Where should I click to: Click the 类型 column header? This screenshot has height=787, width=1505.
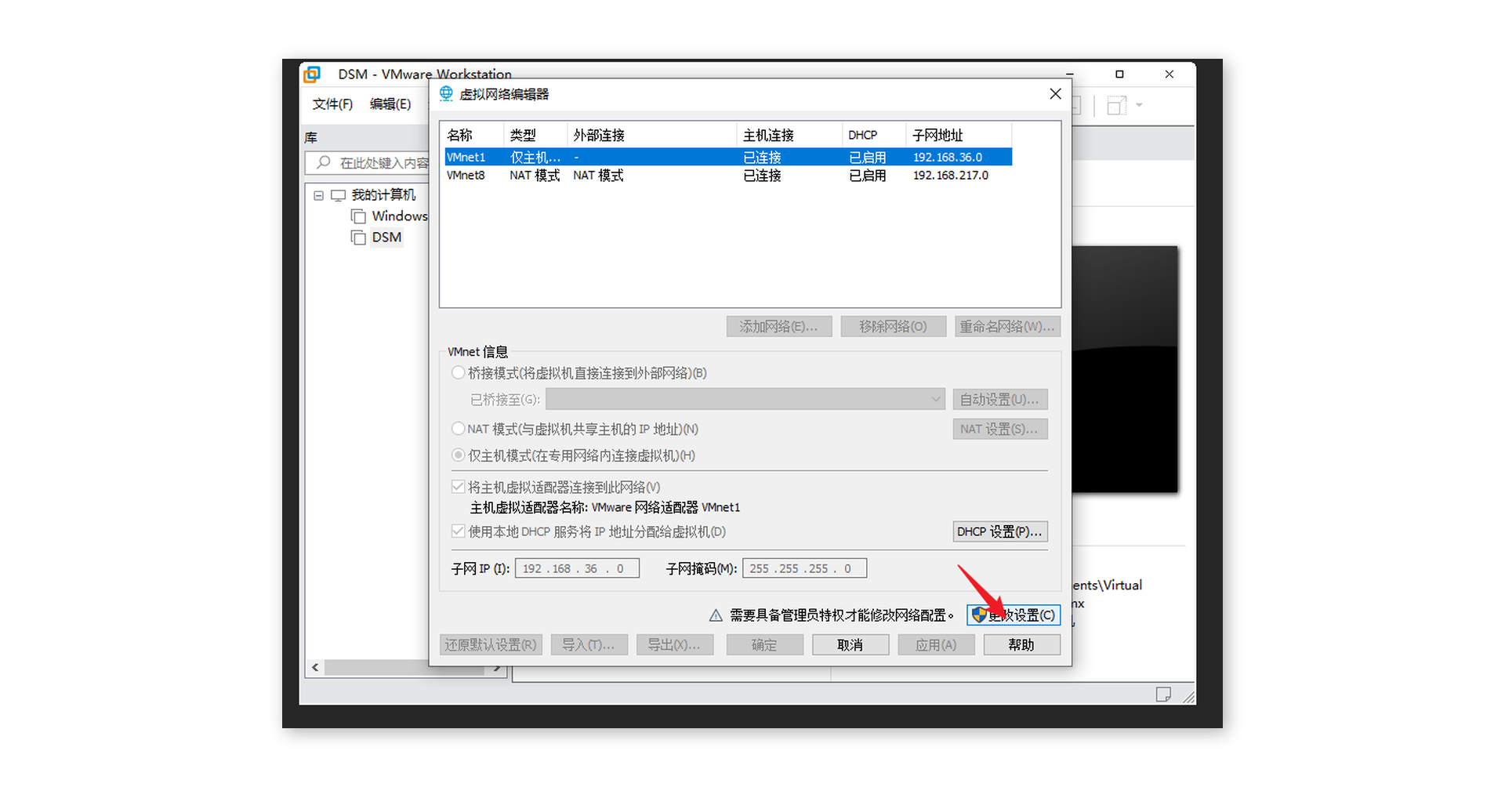[x=535, y=135]
